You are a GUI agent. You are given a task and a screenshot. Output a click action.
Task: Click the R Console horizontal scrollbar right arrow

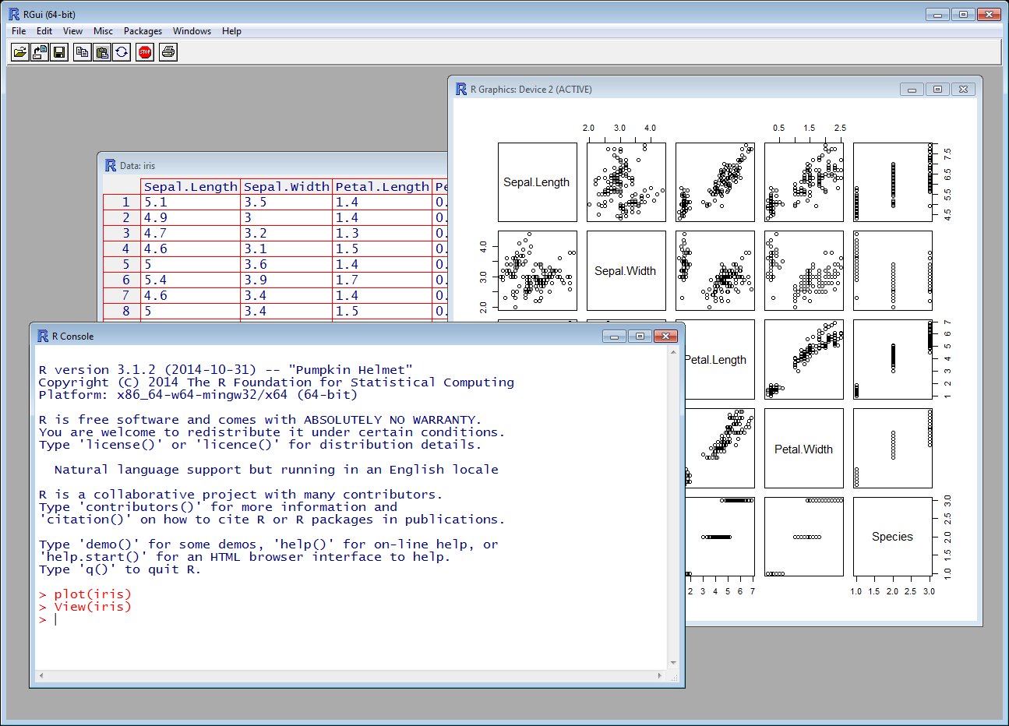click(661, 676)
